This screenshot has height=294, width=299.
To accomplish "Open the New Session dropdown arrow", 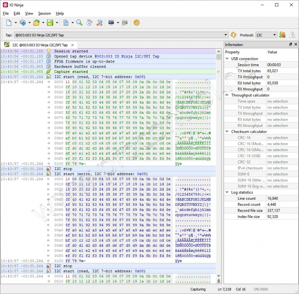I will [x=16, y=23].
